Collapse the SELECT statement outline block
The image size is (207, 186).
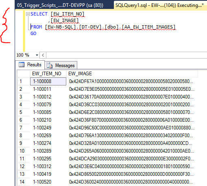[28, 14]
